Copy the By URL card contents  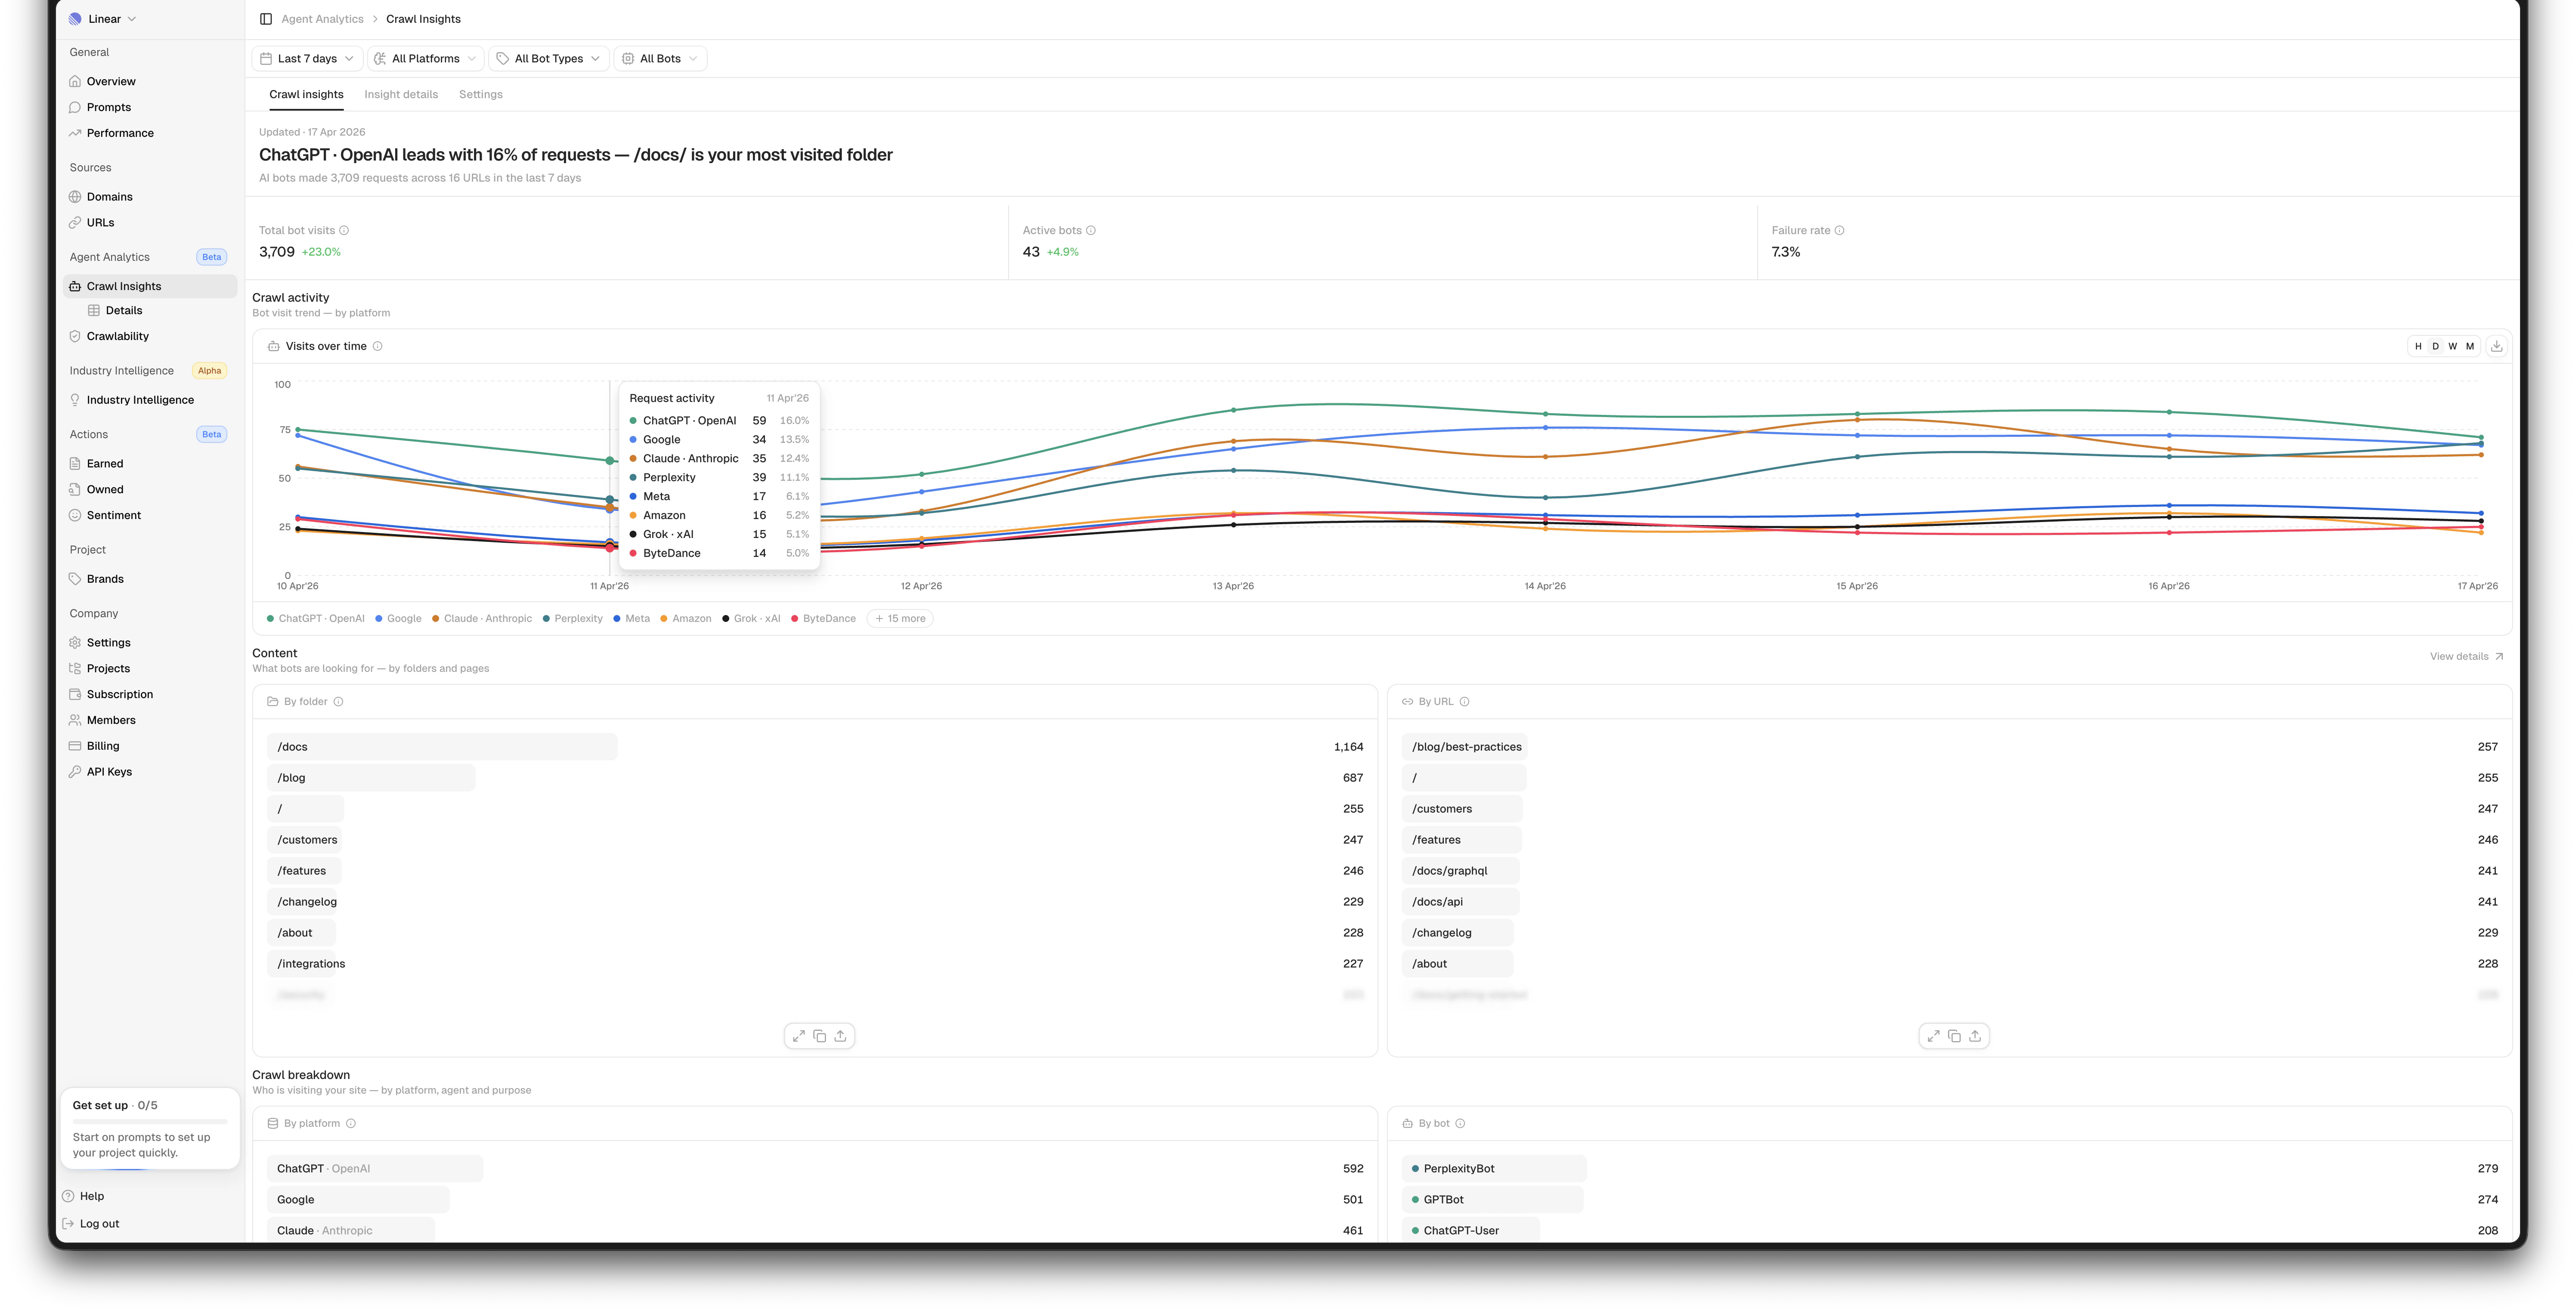(1954, 1036)
